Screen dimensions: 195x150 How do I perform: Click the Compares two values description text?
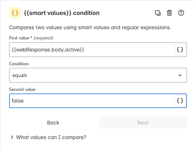(90, 27)
